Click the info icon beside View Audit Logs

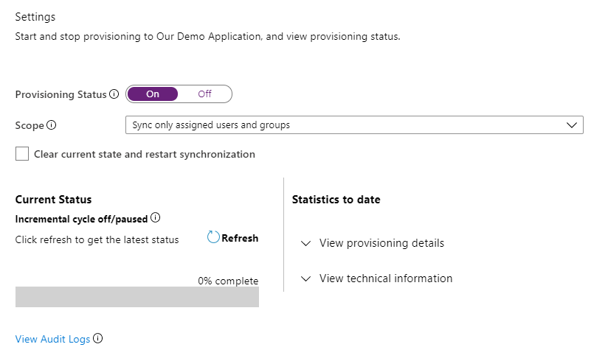tap(97, 339)
